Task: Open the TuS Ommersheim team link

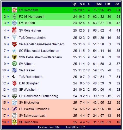Action: click(32, 38)
